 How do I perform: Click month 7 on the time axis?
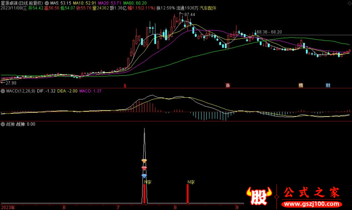118,207
